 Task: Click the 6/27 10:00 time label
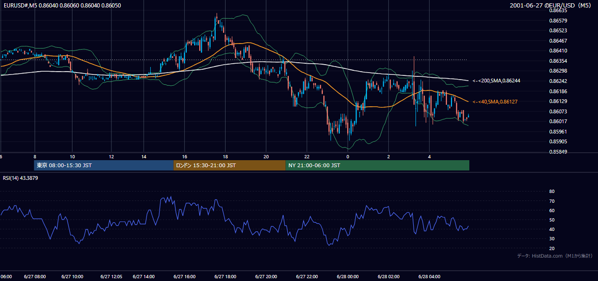(x=72, y=276)
